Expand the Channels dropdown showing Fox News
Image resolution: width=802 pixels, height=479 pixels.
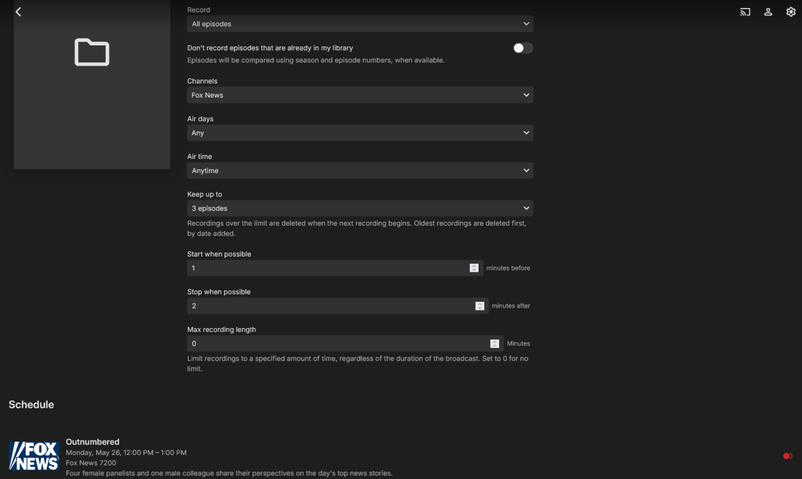360,96
